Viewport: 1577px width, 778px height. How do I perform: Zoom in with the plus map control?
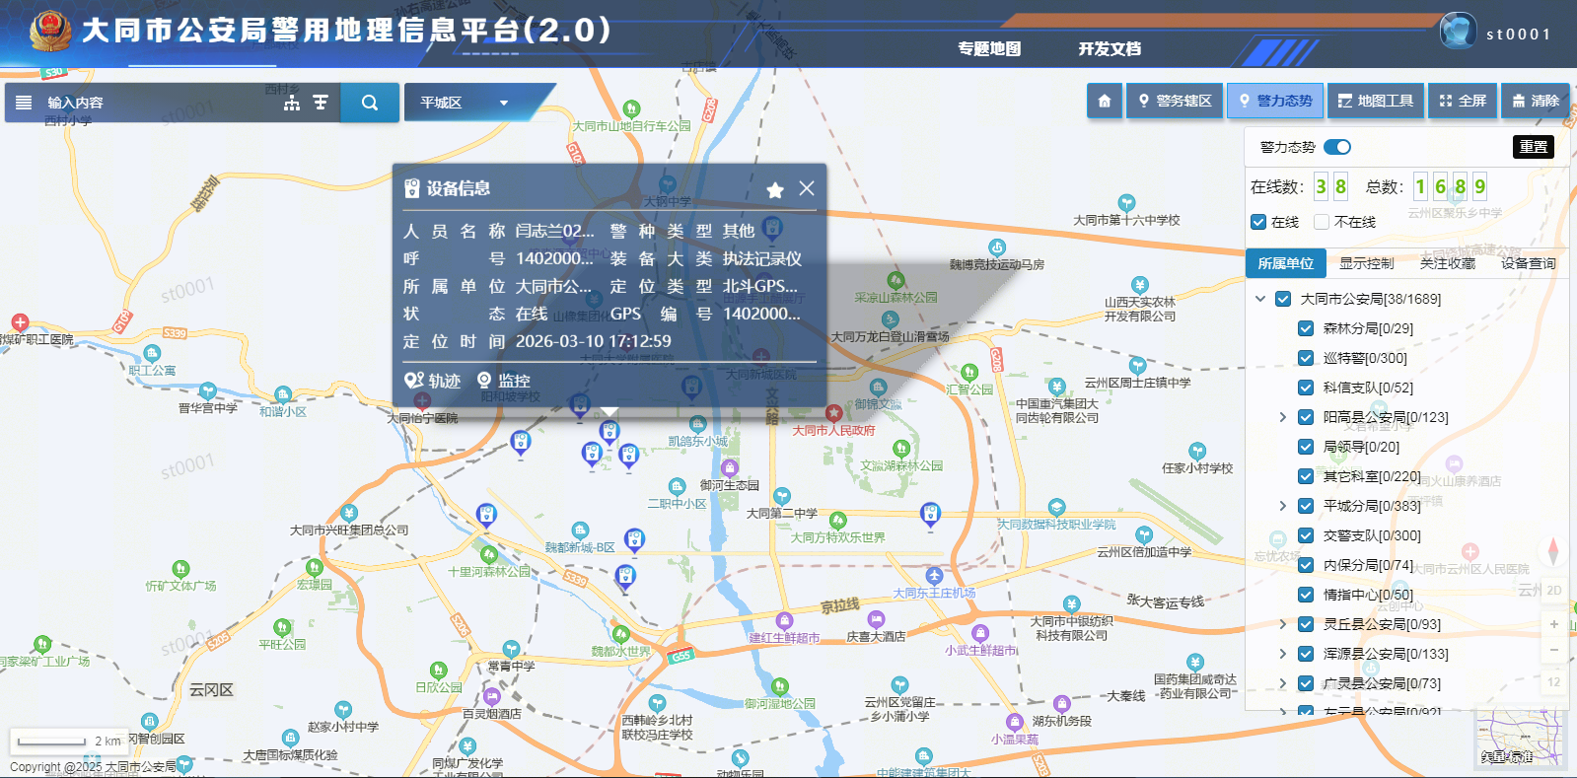click(1554, 624)
